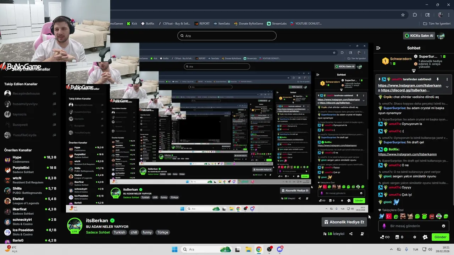
Task: Collapse the Sohbet chat panel
Action: (378, 48)
